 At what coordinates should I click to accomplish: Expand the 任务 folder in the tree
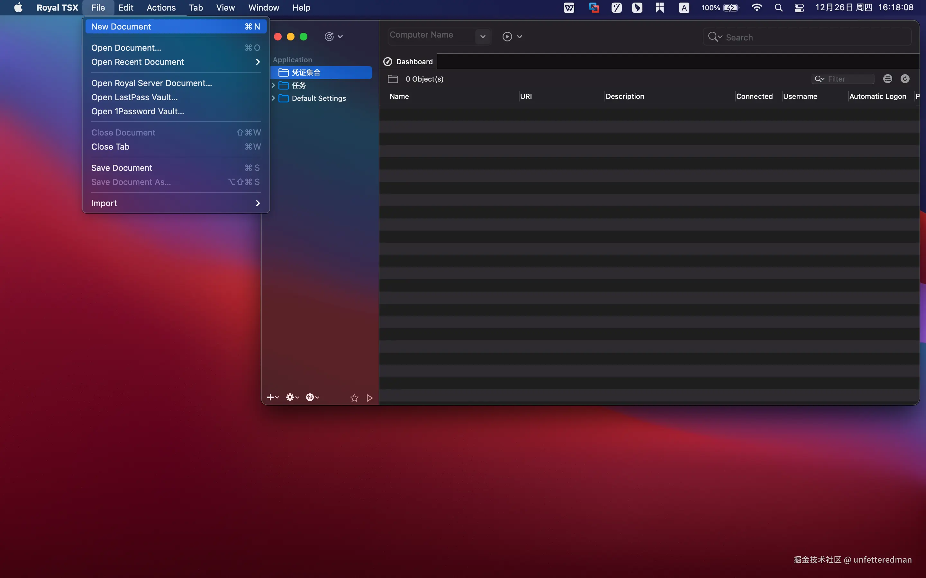[273, 85]
